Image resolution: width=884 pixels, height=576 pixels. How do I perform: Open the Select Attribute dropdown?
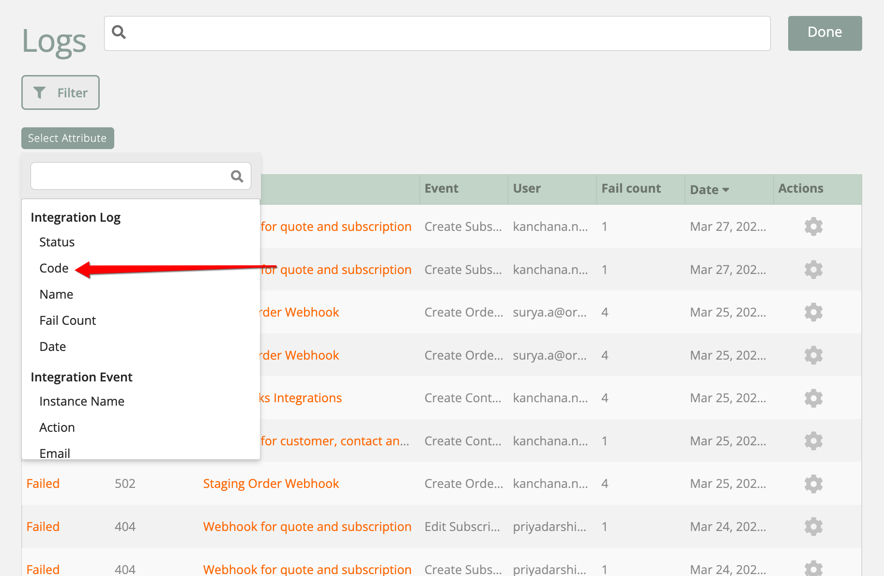tap(67, 138)
